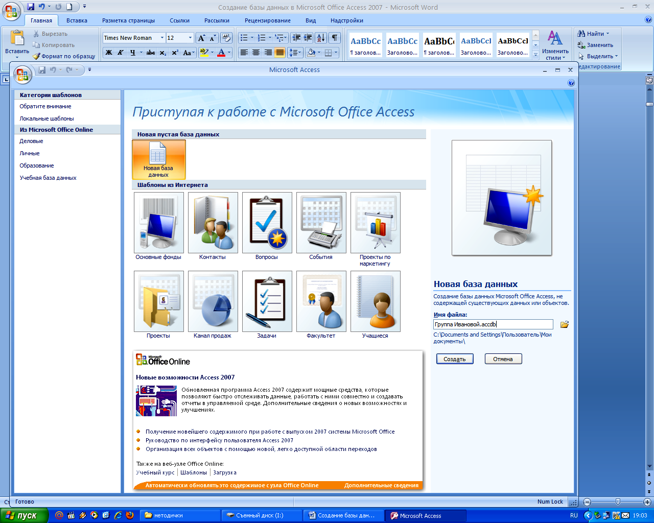Open the Загрузка link
This screenshot has height=523, width=654.
(225, 472)
